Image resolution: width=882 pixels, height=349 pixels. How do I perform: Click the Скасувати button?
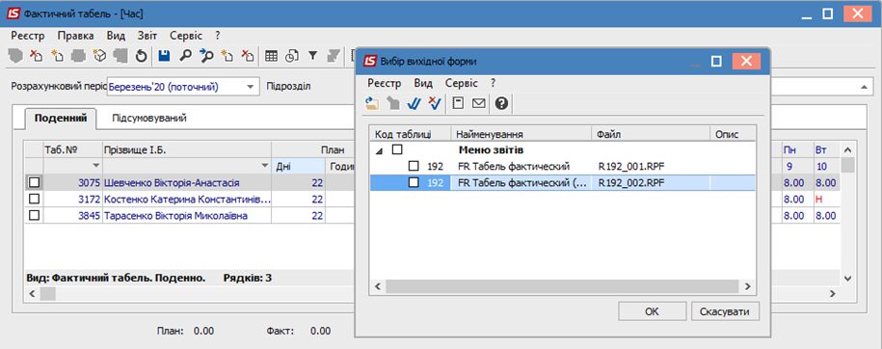pyautogui.click(x=725, y=311)
